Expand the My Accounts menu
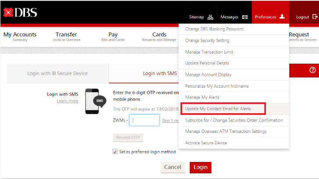 point(20,36)
